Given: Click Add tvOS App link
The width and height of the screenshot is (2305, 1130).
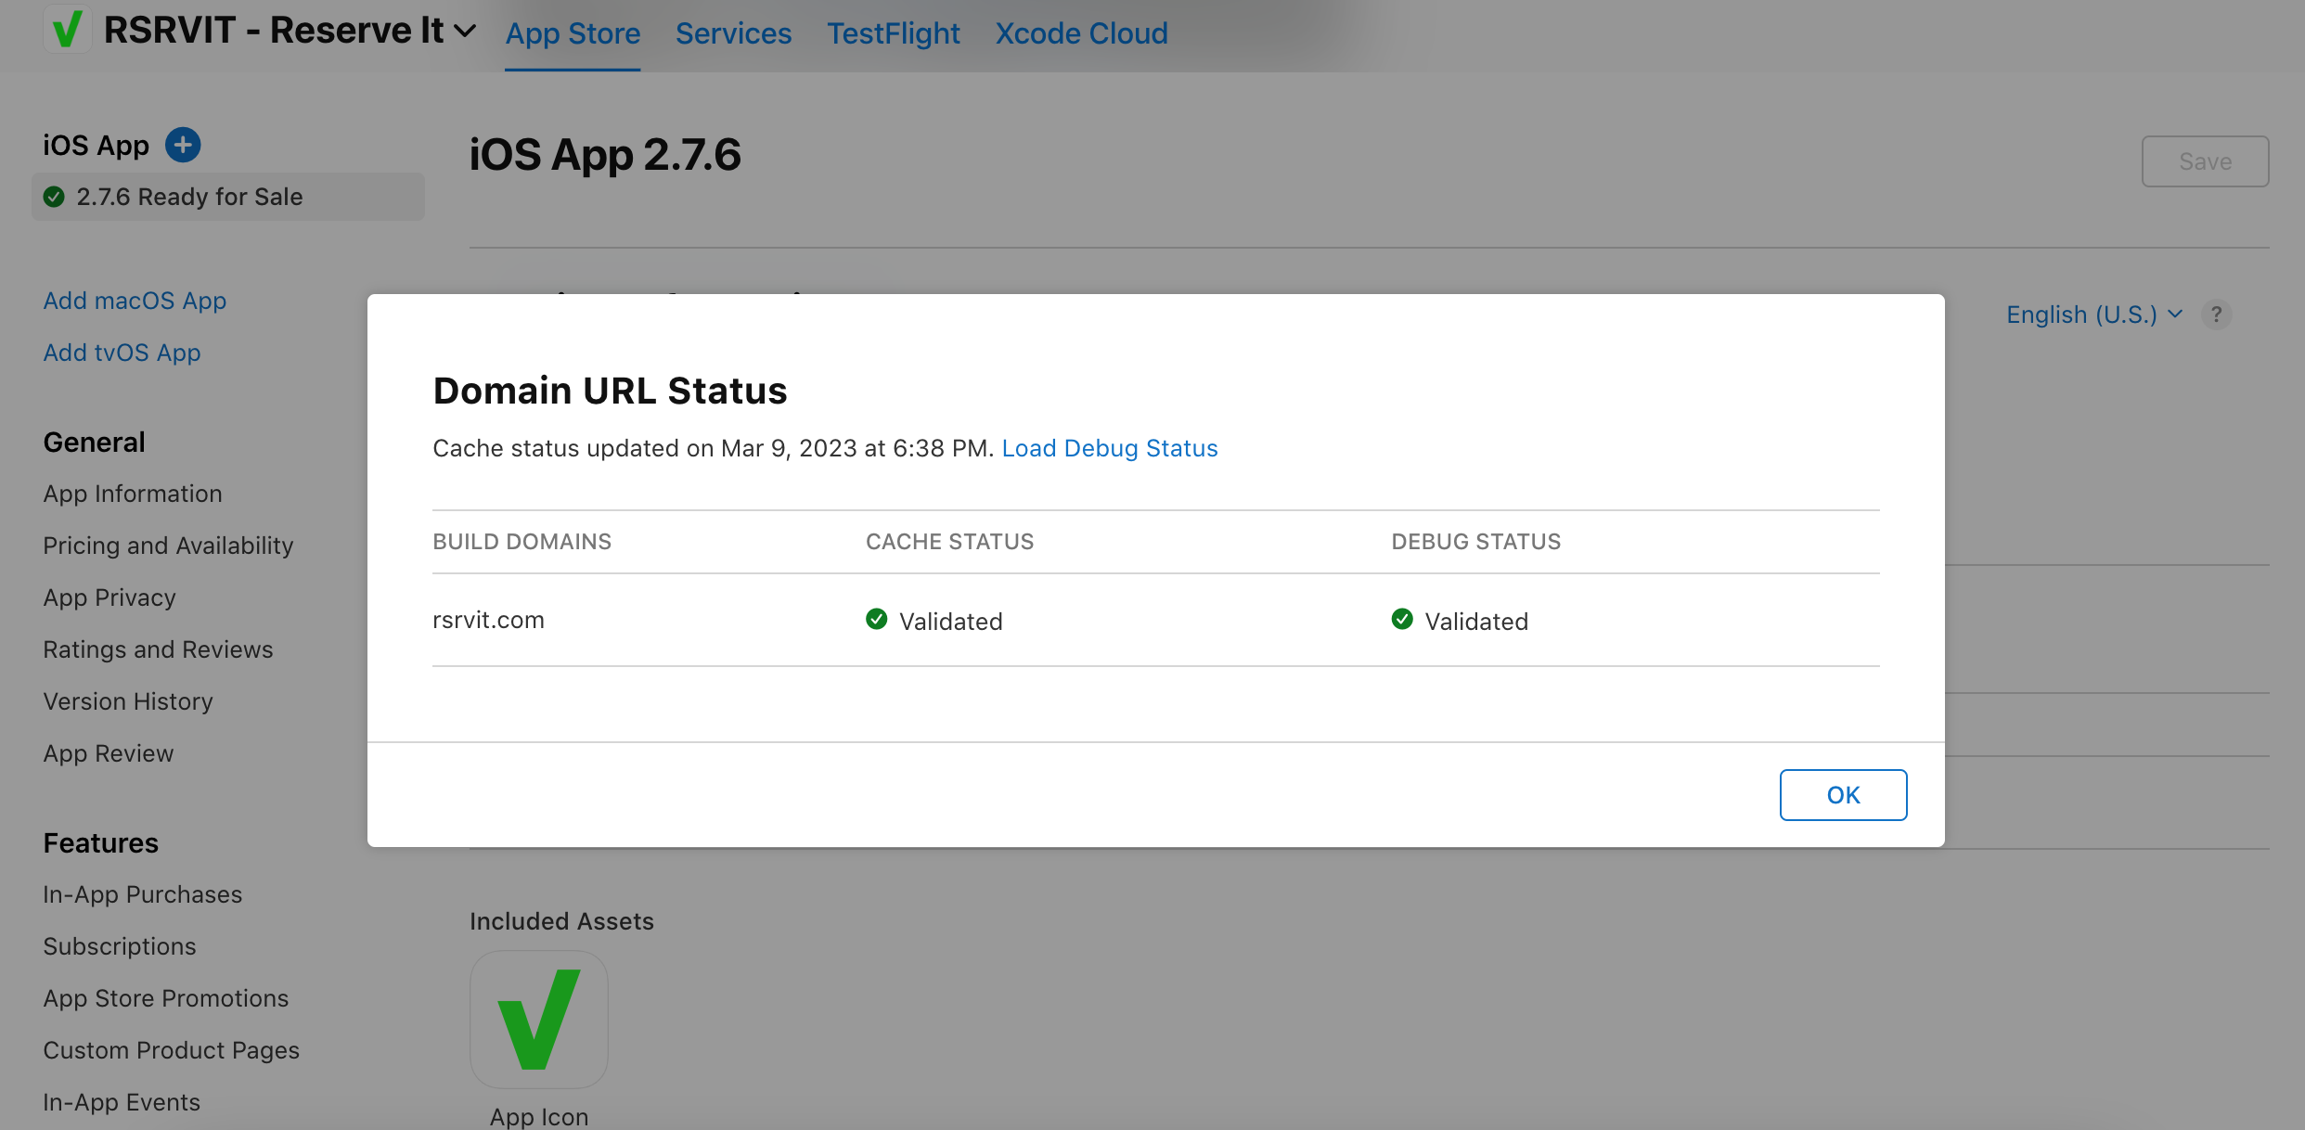Looking at the screenshot, I should (122, 353).
